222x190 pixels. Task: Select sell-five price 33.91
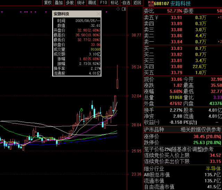tap(176, 18)
